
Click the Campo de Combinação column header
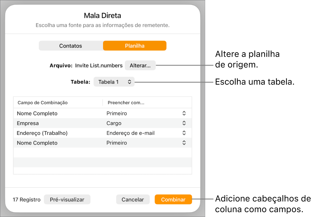click(43, 102)
